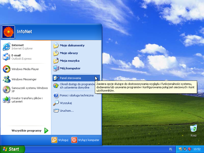This screenshot has height=153, width=204.
Task: Expand Wszystkie programy green arrow
Action: click(x=46, y=131)
